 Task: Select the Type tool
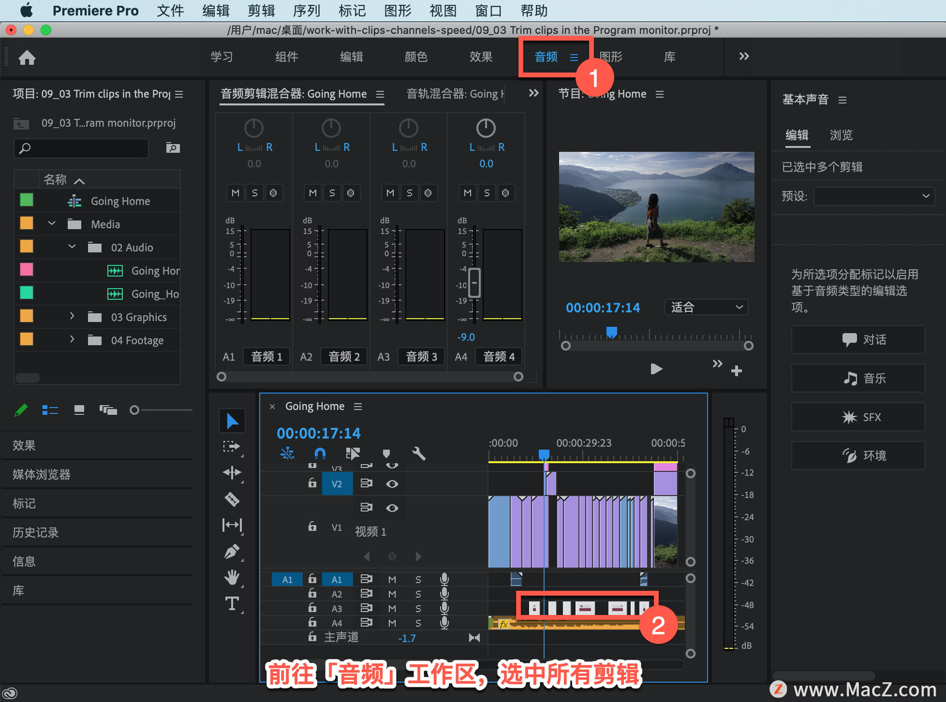pyautogui.click(x=232, y=603)
